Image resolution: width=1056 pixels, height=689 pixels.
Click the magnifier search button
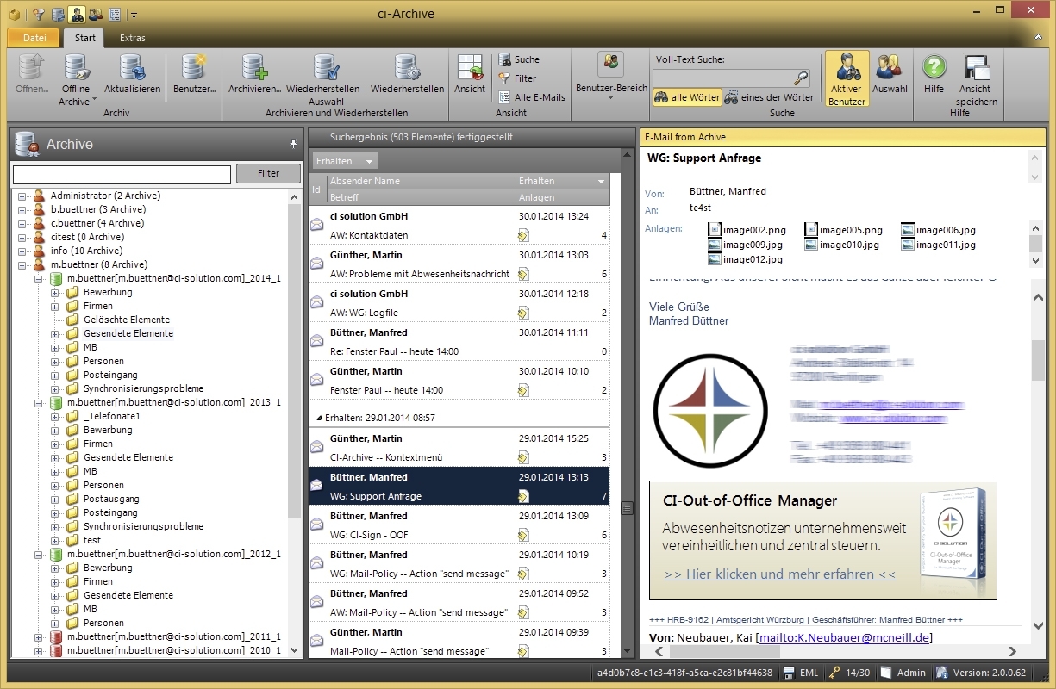802,78
